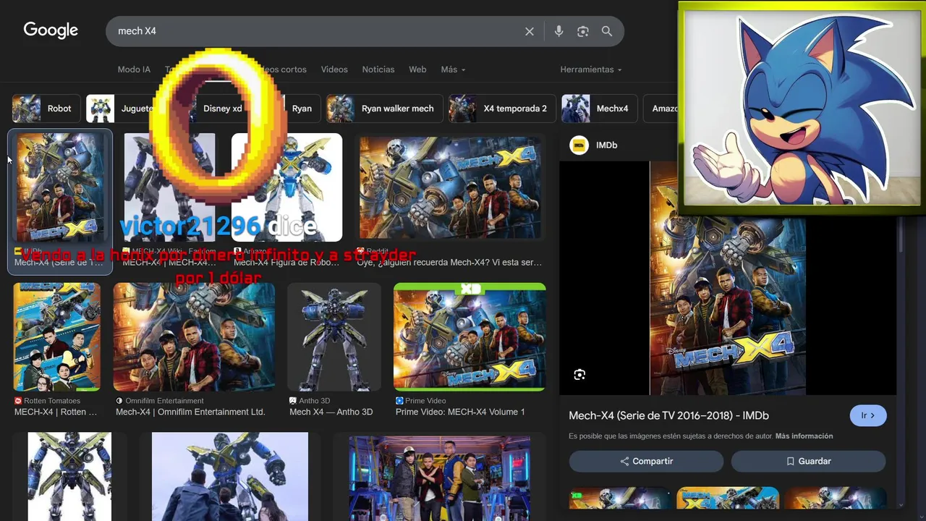Open the IMDb source icon in preview panel
Viewport: 926px width, 521px height.
(579, 145)
